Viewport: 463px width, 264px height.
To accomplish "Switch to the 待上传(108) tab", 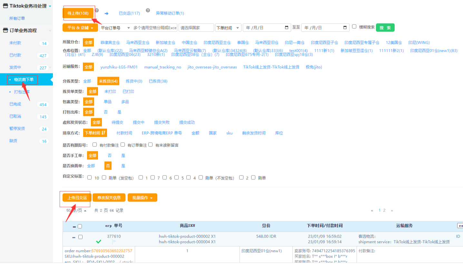I will coord(78,13).
